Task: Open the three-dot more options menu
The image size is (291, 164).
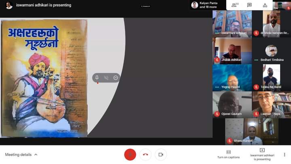Action: click(x=285, y=155)
